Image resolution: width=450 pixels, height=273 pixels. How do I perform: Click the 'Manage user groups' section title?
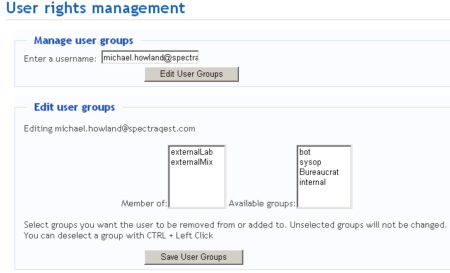(x=83, y=41)
